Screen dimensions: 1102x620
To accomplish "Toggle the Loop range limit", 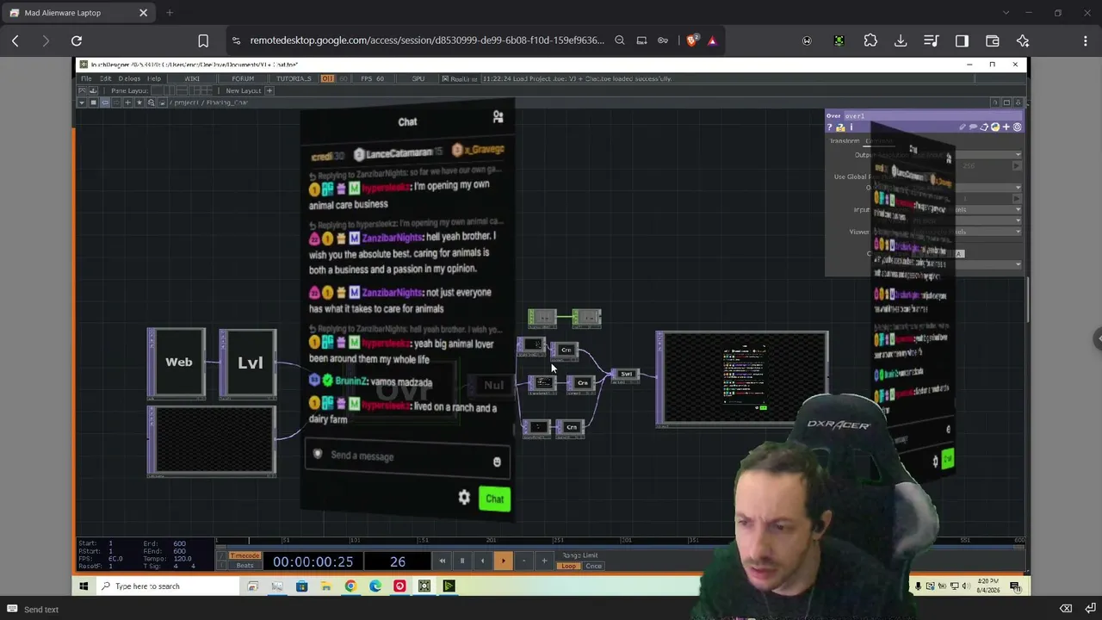I will 568,566.
